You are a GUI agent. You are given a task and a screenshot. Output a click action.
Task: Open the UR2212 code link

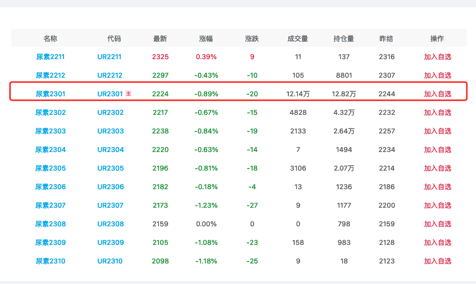pos(109,75)
